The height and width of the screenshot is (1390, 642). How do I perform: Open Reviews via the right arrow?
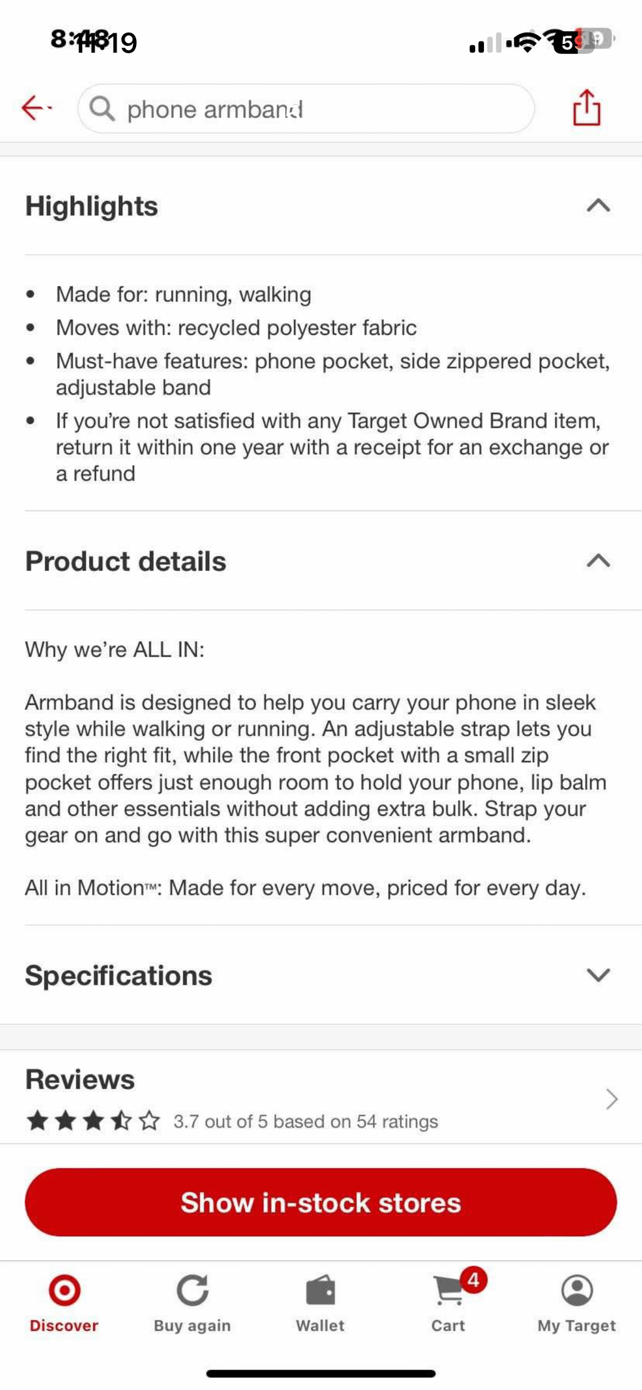(612, 1099)
